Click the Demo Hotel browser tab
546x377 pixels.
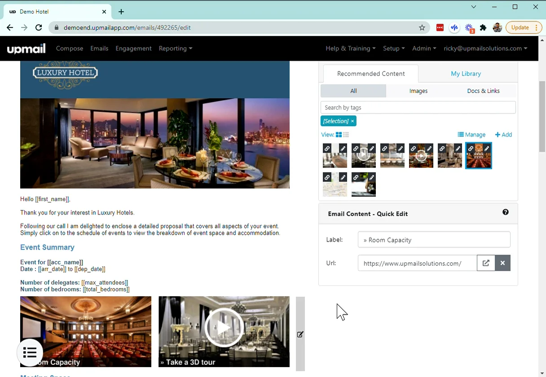coord(58,12)
